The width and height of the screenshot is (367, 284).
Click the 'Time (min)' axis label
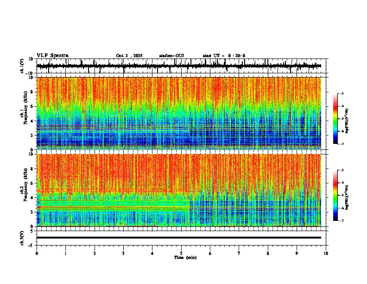click(x=185, y=258)
